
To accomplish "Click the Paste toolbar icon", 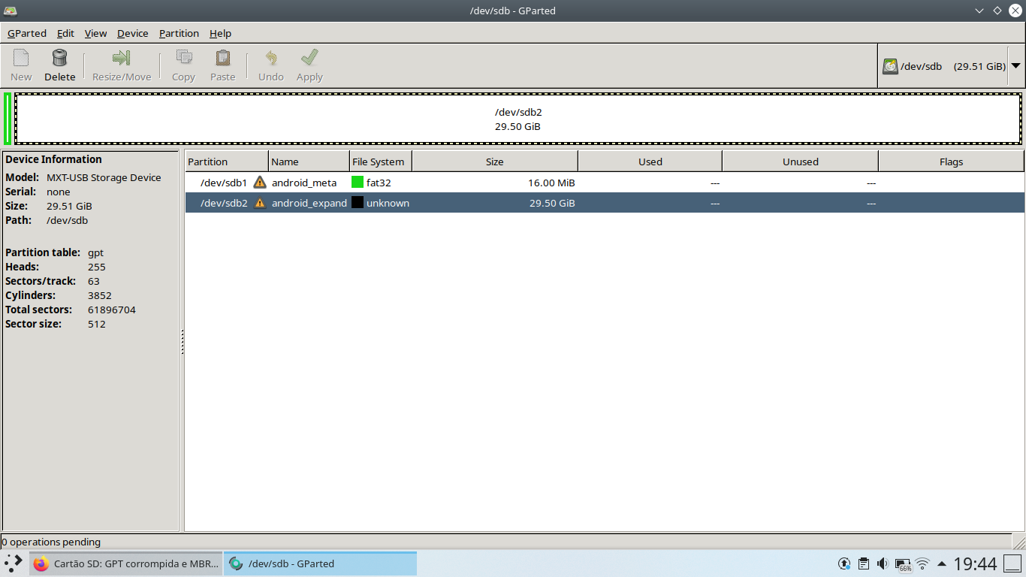I will [x=222, y=58].
